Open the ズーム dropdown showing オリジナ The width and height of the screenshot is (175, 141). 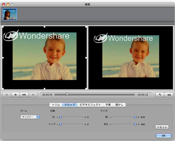[x=30, y=117]
